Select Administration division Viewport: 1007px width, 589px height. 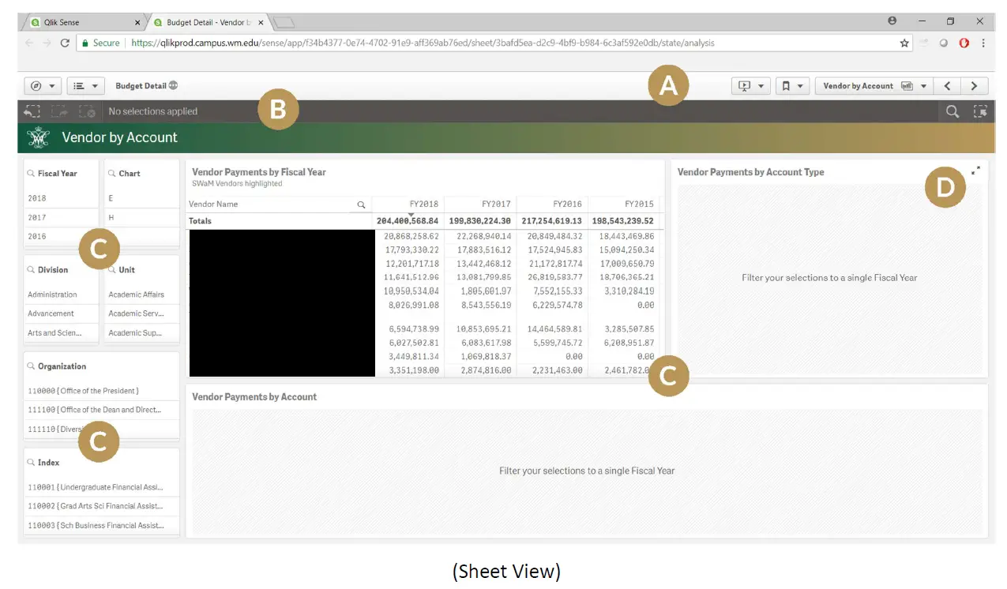tap(61, 294)
